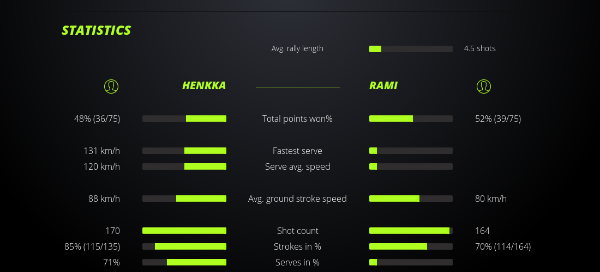
Task: Click the Shot count label
Action: [297, 231]
